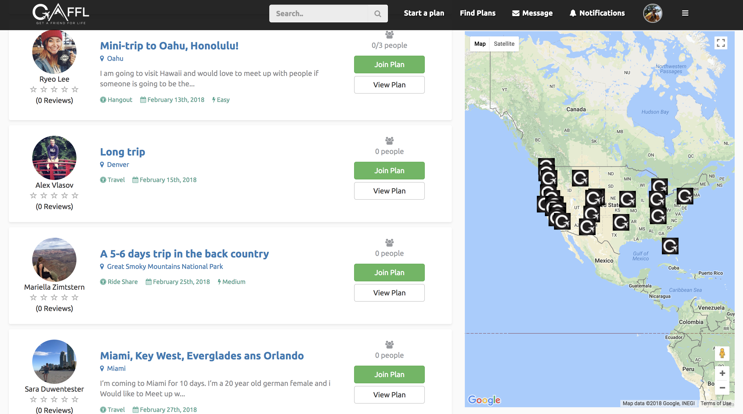The height and width of the screenshot is (414, 743).
Task: View the Mini-trip to Oahu plan
Action: pos(389,85)
